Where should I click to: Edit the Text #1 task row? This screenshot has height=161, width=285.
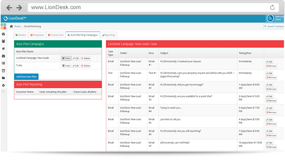(x=269, y=73)
